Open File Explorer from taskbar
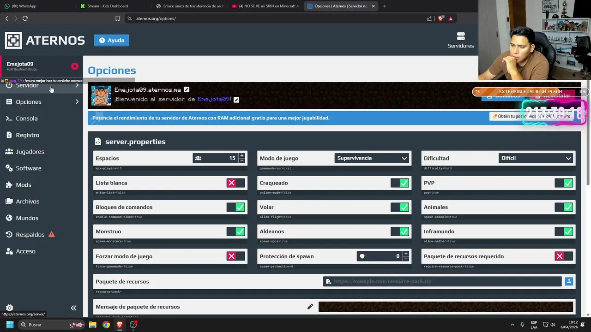 92,325
